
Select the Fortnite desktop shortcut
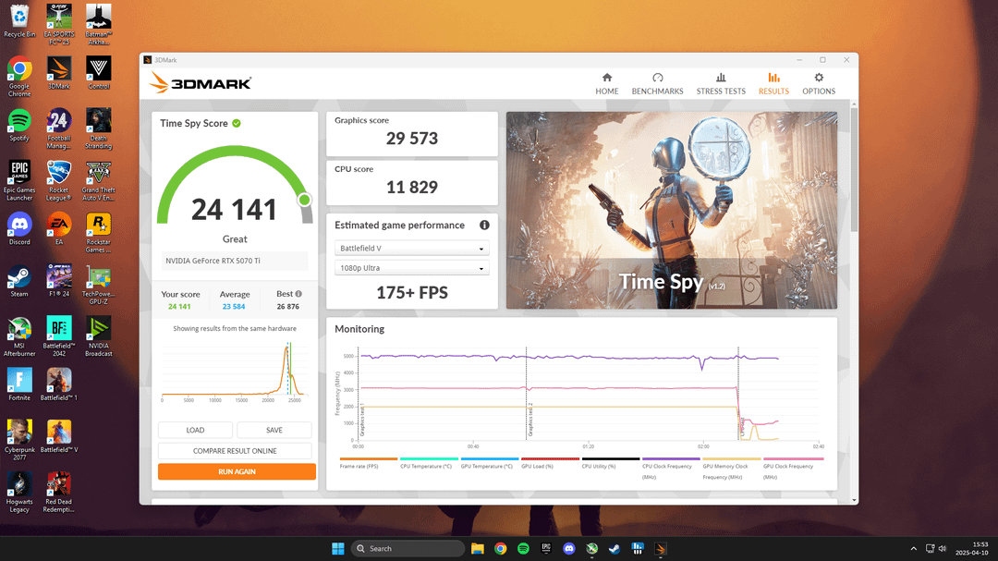pos(19,384)
